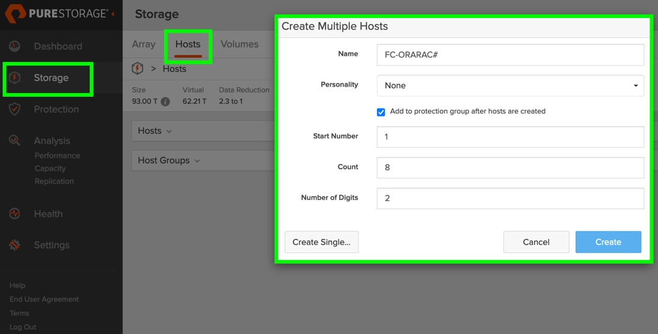Expand the Hosts panel chevron
The height and width of the screenshot is (334, 658).
169,131
